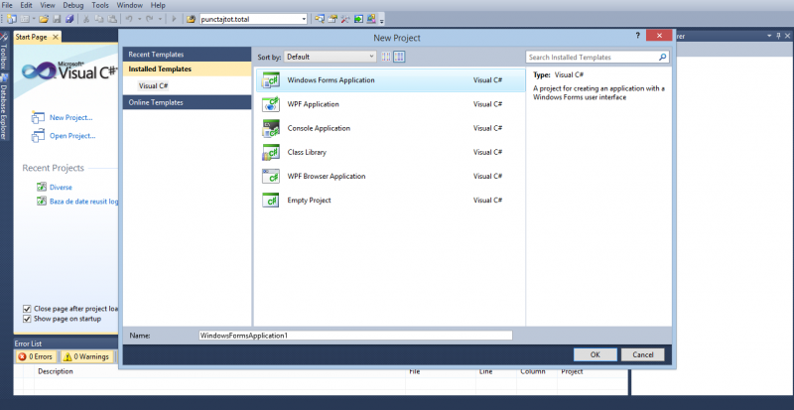Toggle the 0 Warnings filter
This screenshot has width=794, height=410.
[x=86, y=356]
